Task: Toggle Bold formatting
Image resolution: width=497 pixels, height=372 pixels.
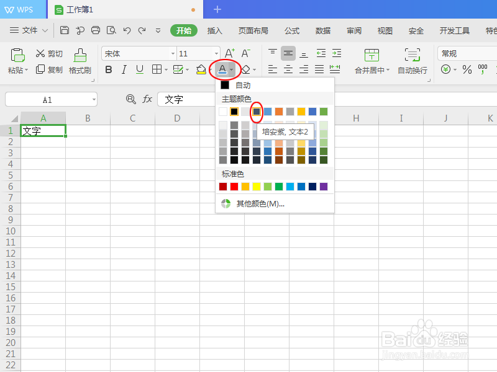Action: click(x=108, y=69)
